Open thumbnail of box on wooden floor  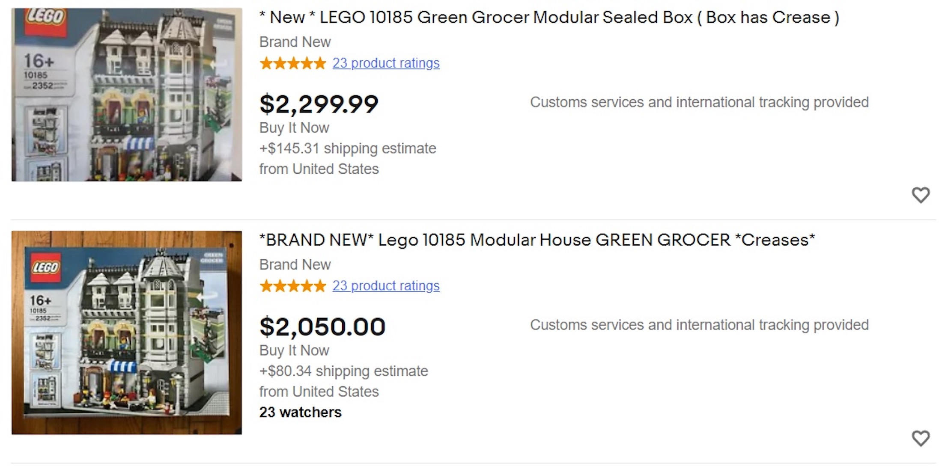pyautogui.click(x=127, y=332)
